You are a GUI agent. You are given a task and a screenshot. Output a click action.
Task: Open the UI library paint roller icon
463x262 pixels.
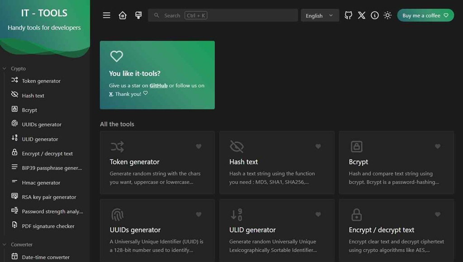coord(138,15)
